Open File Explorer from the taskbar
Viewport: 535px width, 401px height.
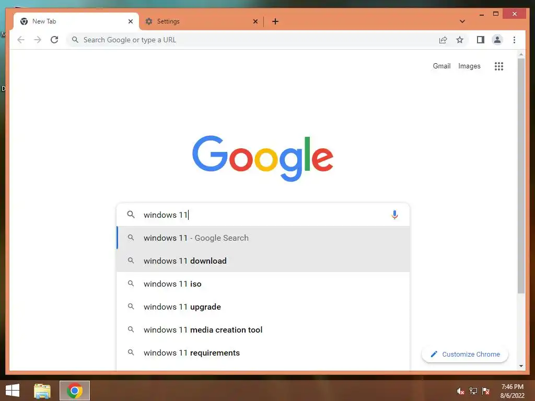pos(42,391)
